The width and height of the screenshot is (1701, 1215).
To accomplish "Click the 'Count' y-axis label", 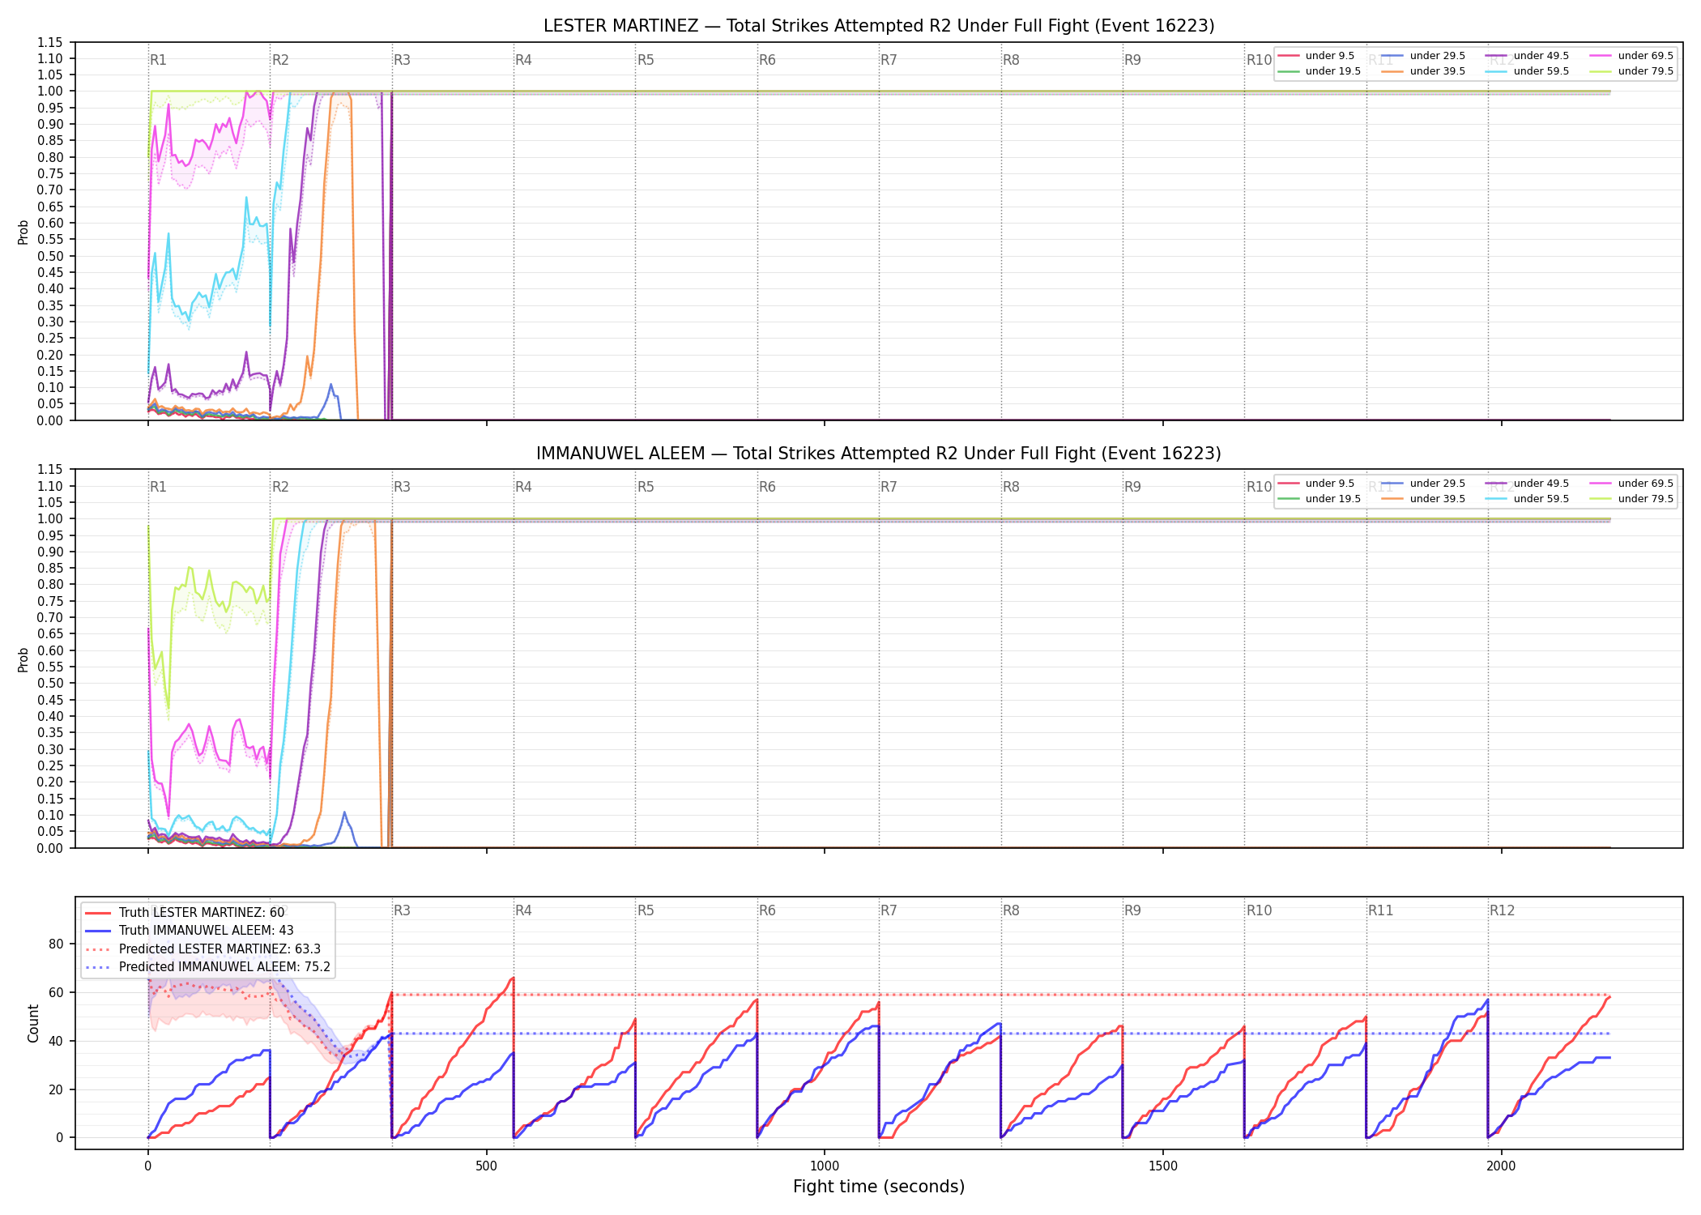I will [x=33, y=1023].
